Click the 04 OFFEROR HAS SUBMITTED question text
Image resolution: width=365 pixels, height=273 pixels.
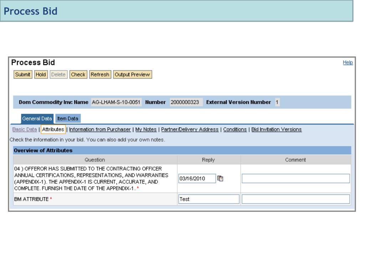tap(91, 178)
